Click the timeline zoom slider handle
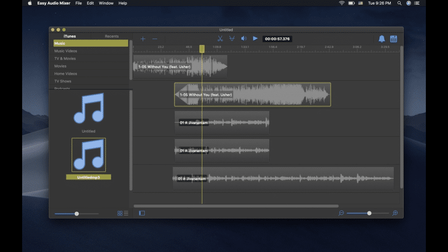Screen dimensions: 448x252 (x=369, y=213)
